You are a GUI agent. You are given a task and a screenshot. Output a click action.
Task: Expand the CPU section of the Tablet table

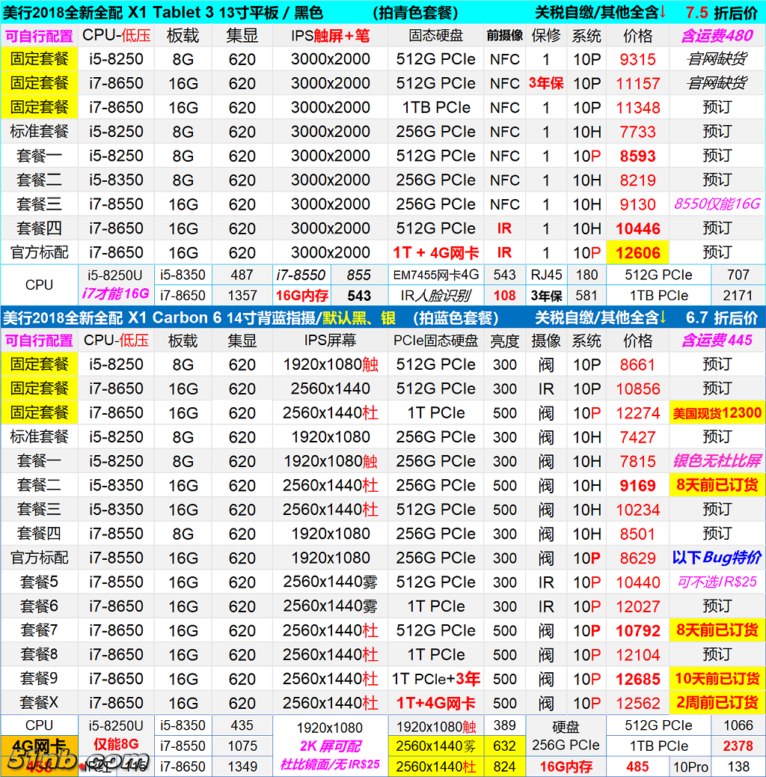point(39,285)
